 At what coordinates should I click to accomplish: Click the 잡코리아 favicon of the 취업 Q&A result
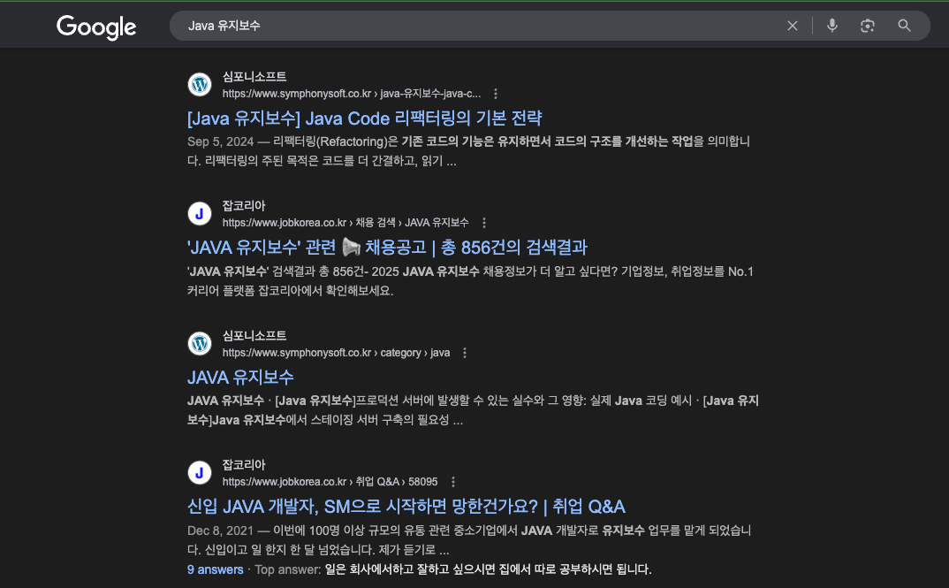200,473
